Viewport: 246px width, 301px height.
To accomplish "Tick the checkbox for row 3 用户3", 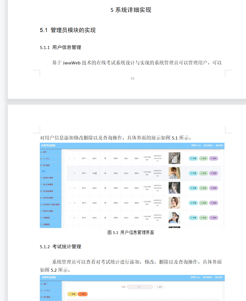I will coord(69,188).
